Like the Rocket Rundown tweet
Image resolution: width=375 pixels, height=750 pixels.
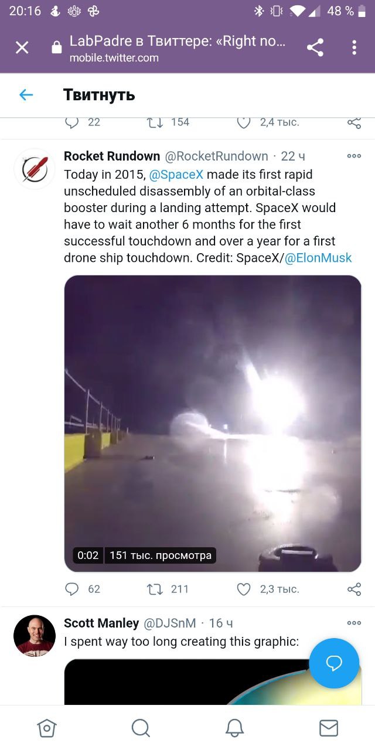(244, 589)
